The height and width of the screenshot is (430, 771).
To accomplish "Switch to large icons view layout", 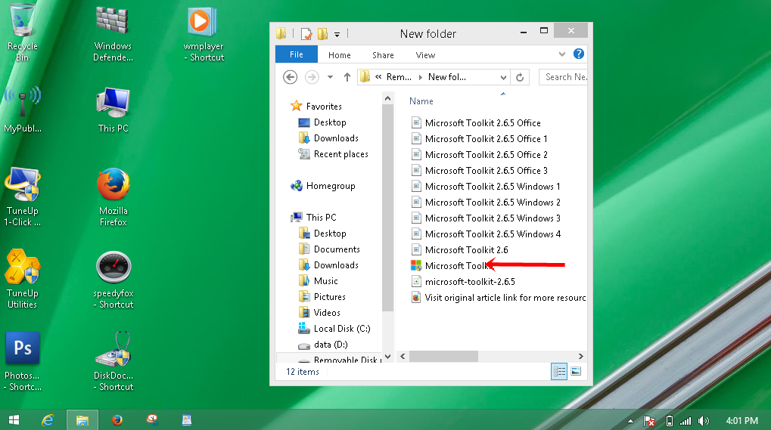I will pyautogui.click(x=577, y=372).
